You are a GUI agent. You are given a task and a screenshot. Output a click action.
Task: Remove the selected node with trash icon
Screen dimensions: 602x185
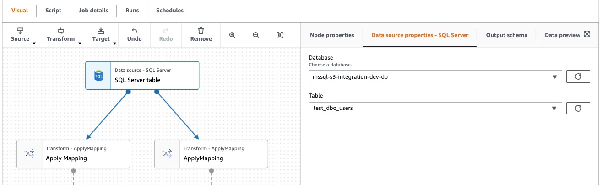click(201, 35)
